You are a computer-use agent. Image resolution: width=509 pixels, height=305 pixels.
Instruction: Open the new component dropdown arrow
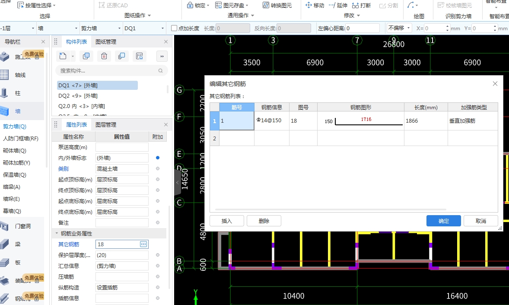click(73, 57)
